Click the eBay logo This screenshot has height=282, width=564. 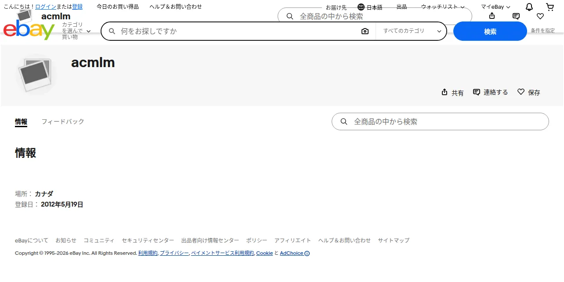(x=29, y=30)
